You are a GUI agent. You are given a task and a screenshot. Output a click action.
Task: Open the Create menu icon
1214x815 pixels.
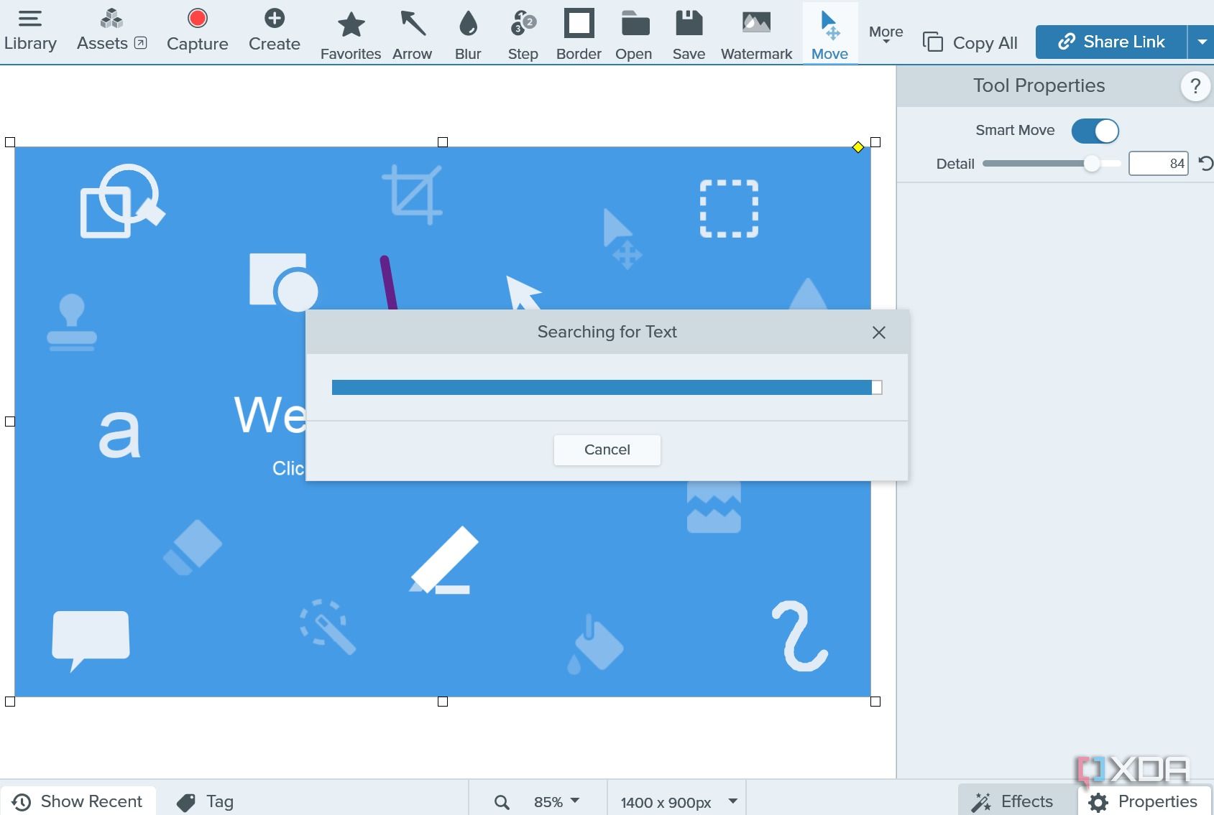point(274,19)
